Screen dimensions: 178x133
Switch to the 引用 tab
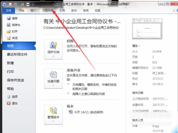(62, 11)
